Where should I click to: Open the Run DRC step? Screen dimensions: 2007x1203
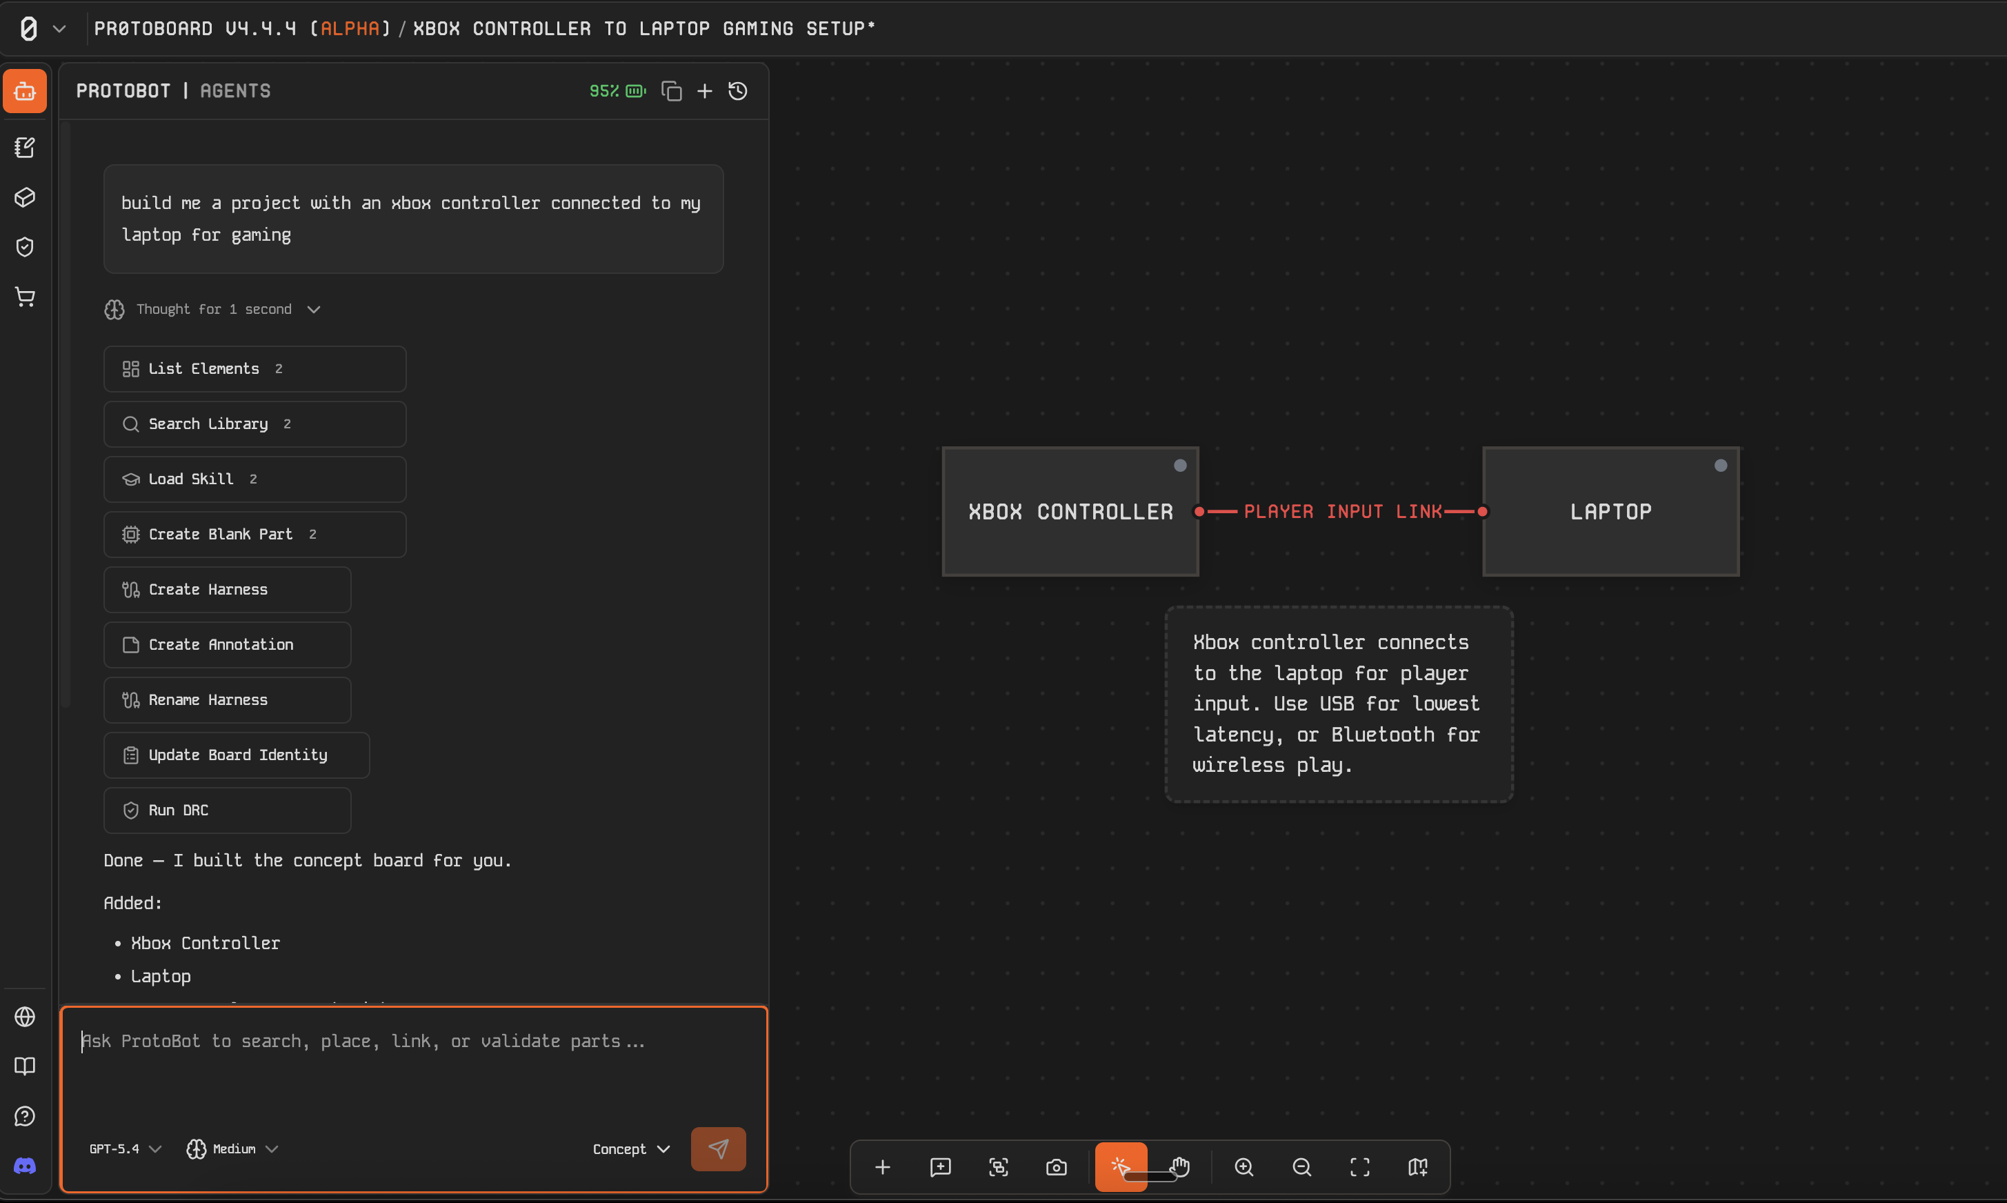[x=228, y=811]
